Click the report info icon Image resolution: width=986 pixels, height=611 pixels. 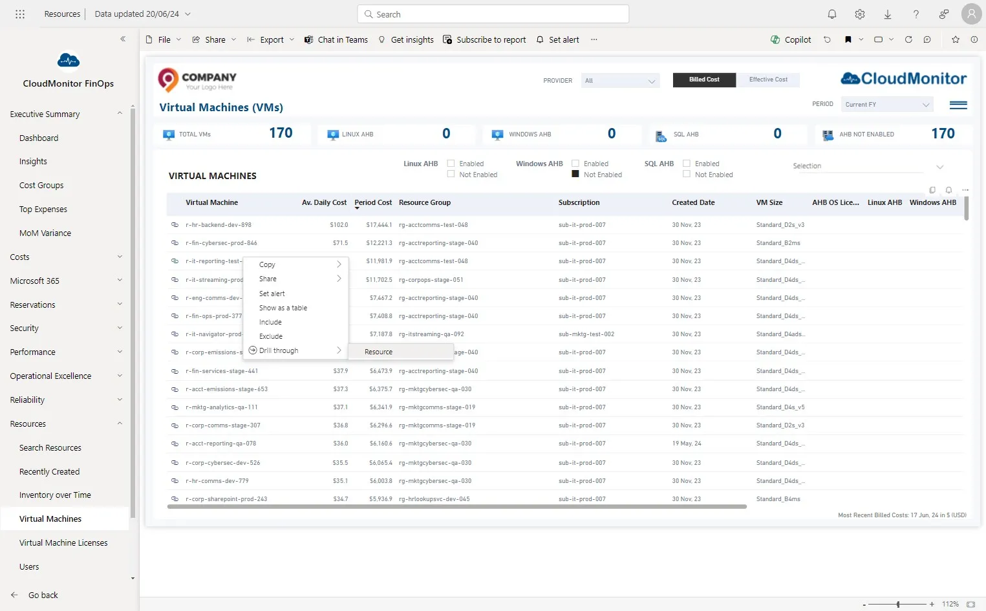click(974, 39)
